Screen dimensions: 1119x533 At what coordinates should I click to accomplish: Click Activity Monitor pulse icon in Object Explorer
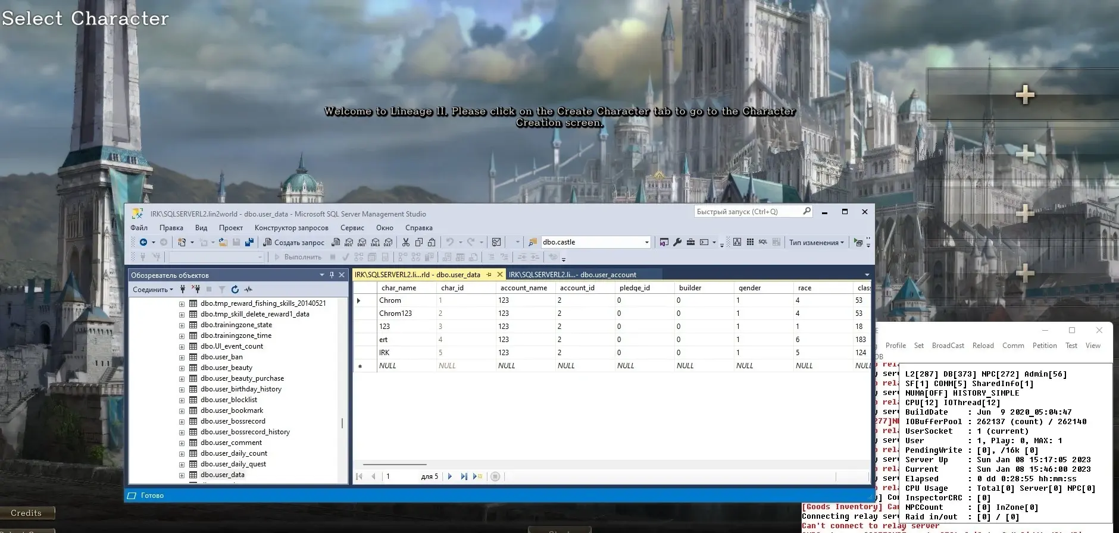coord(248,289)
